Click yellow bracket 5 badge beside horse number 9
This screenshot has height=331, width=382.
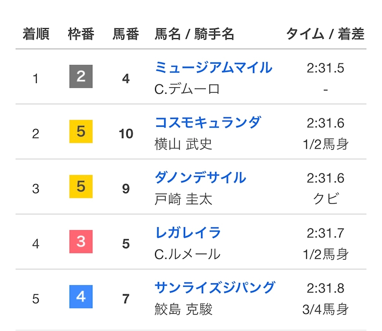(81, 186)
